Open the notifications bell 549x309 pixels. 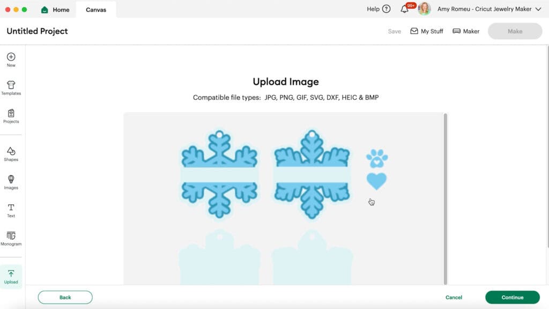404,9
